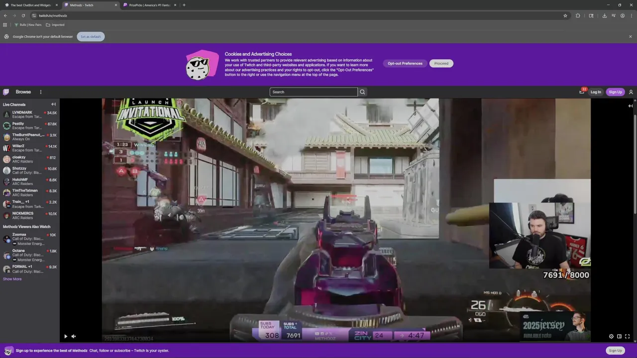Click the search magnifier button
This screenshot has height=358, width=637.
click(362, 92)
